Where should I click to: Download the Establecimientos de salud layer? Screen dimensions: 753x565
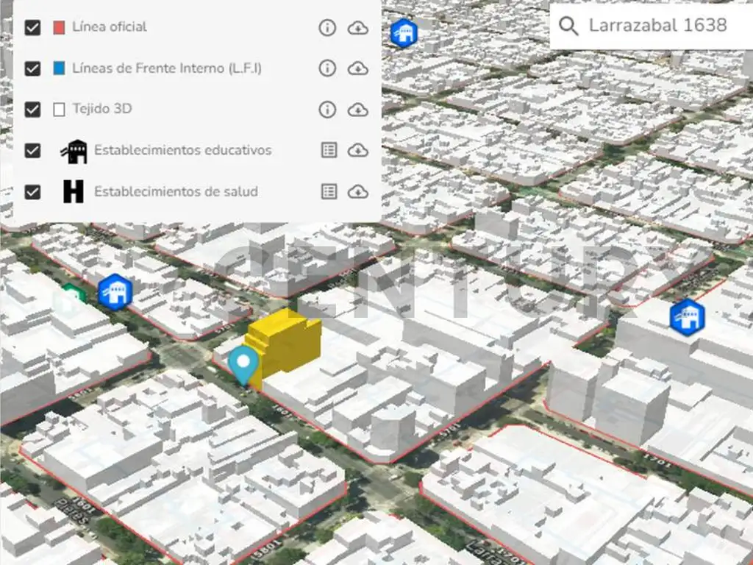357,191
